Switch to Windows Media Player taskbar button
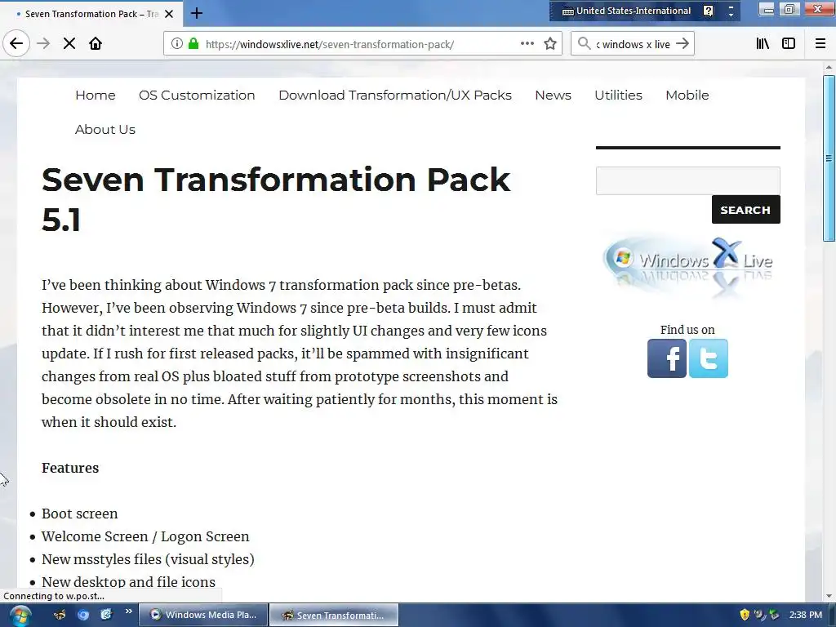 203,615
